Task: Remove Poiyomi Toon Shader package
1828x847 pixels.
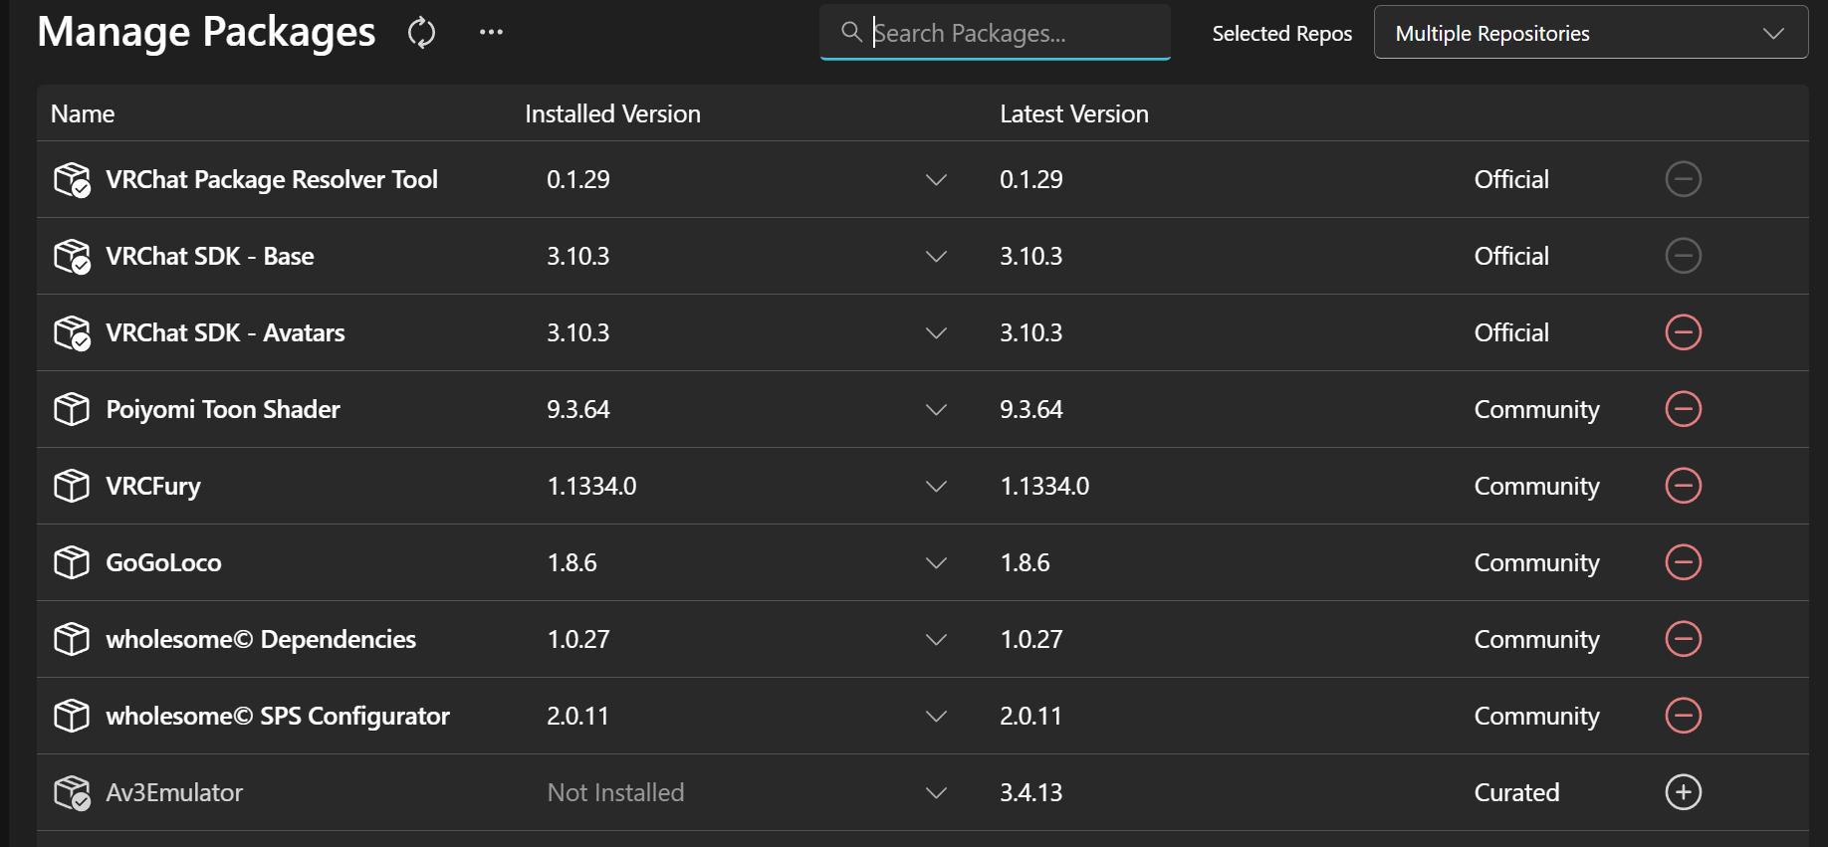Action: click(1683, 409)
